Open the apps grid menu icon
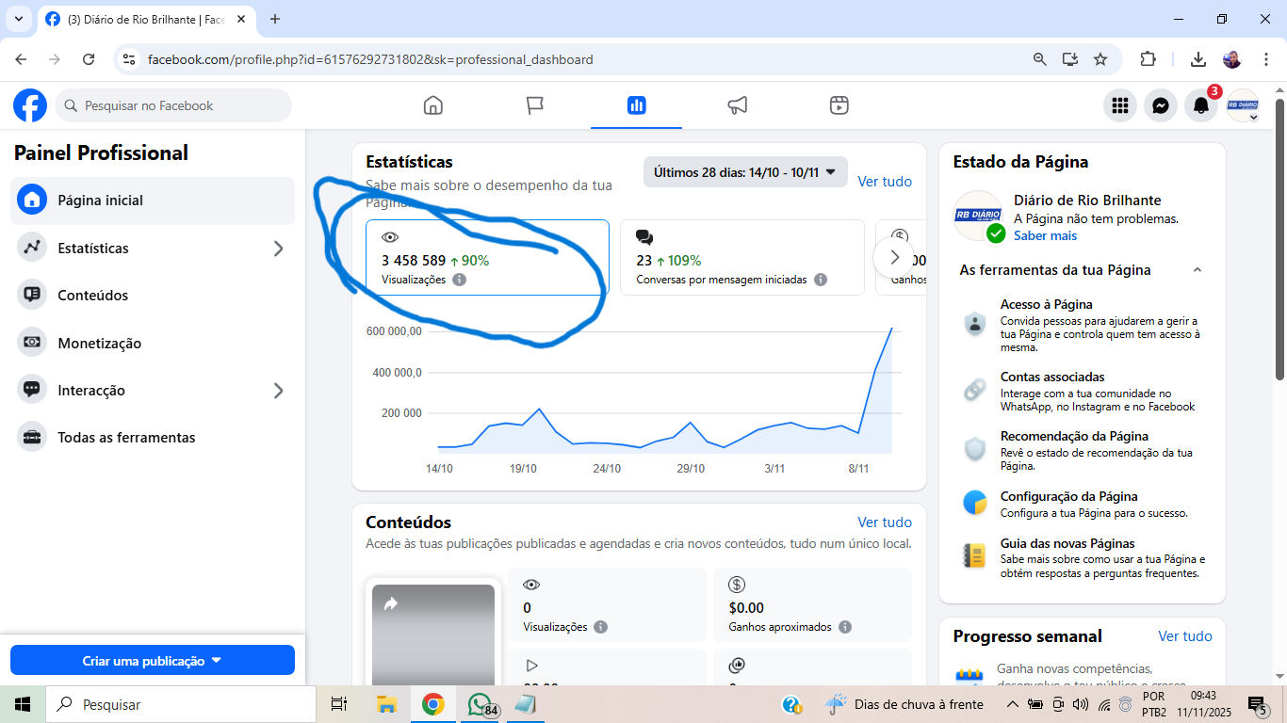 coord(1120,106)
